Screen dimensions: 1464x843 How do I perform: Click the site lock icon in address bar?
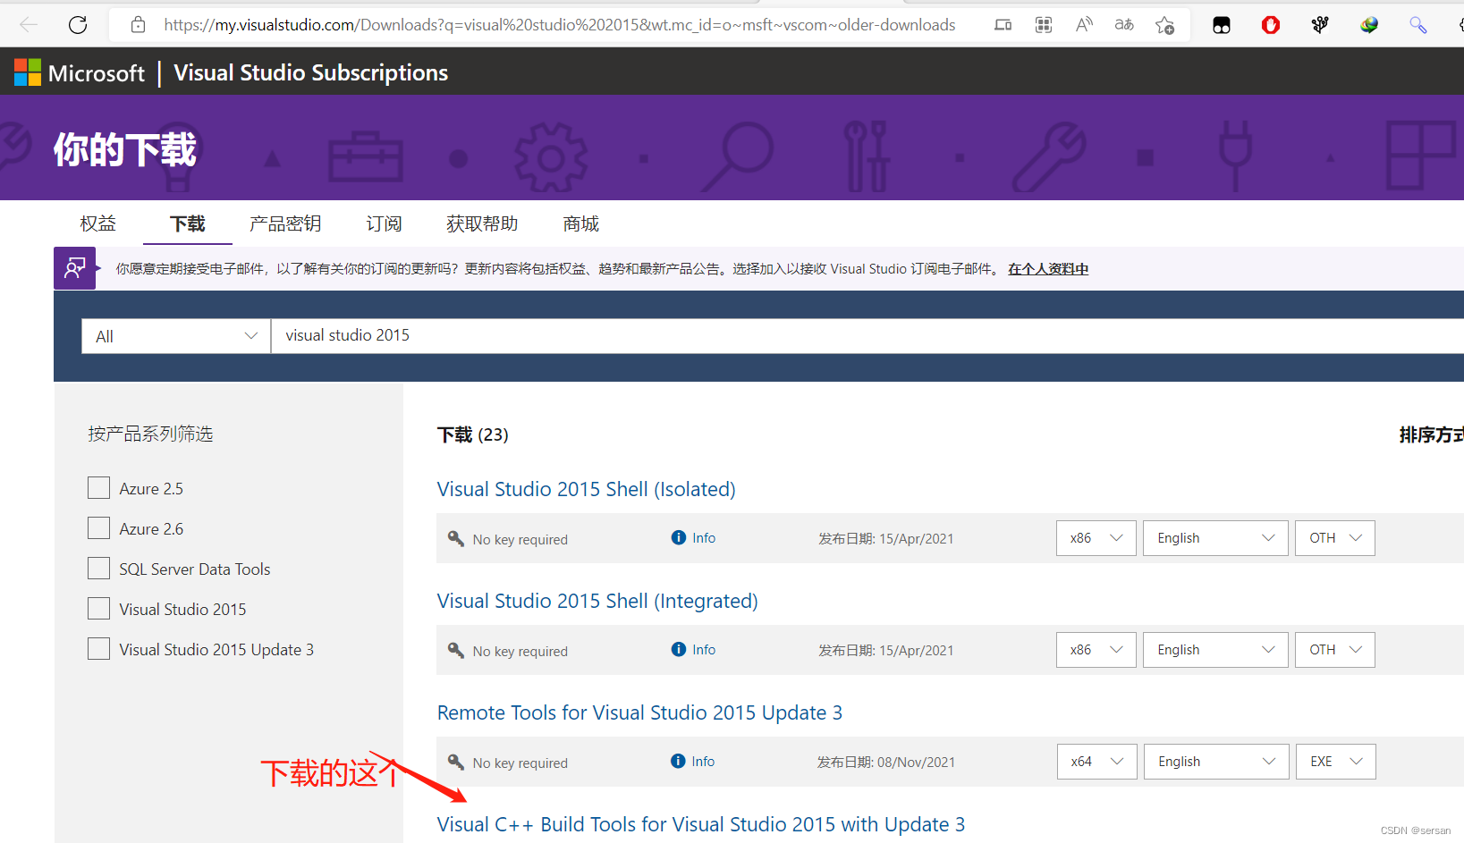tap(138, 25)
